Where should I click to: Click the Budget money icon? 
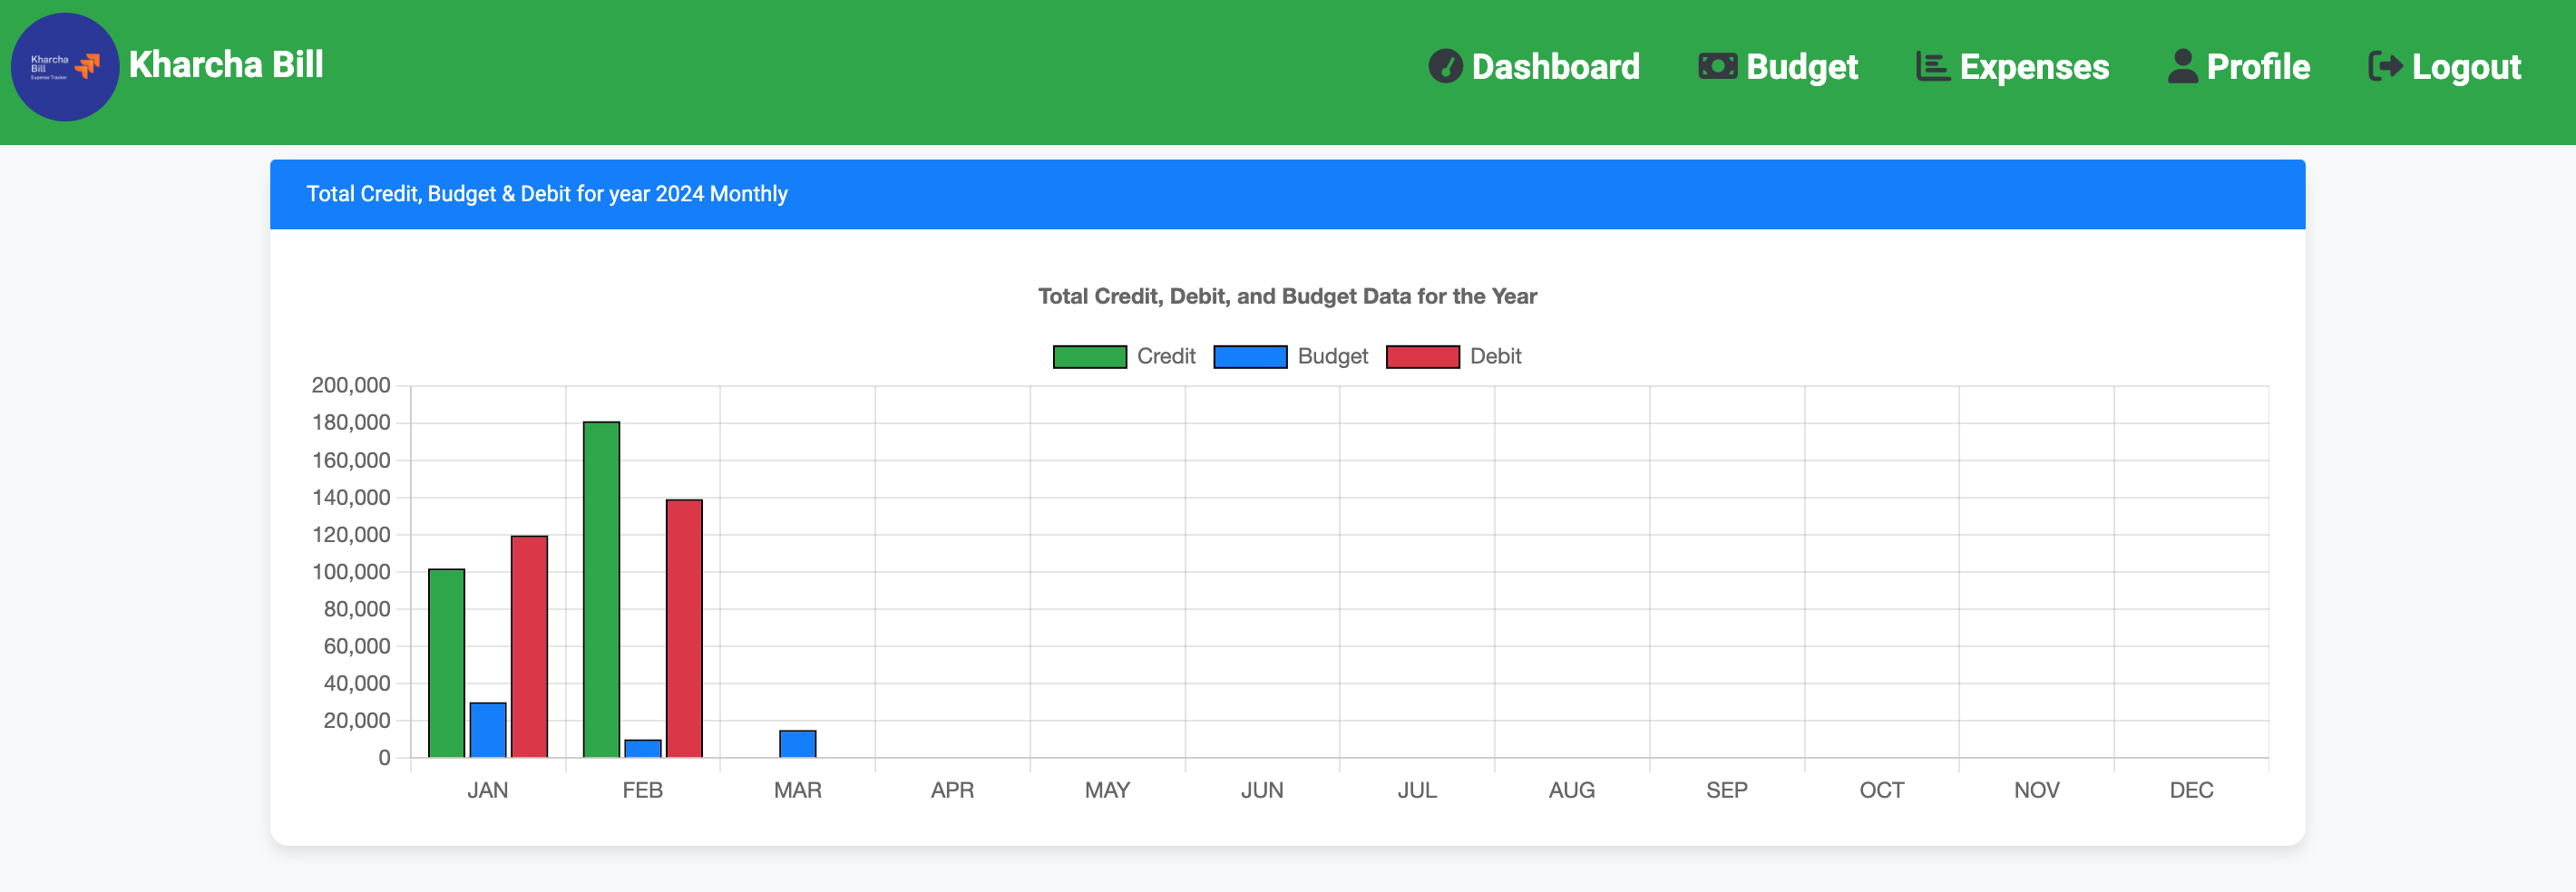1718,64
